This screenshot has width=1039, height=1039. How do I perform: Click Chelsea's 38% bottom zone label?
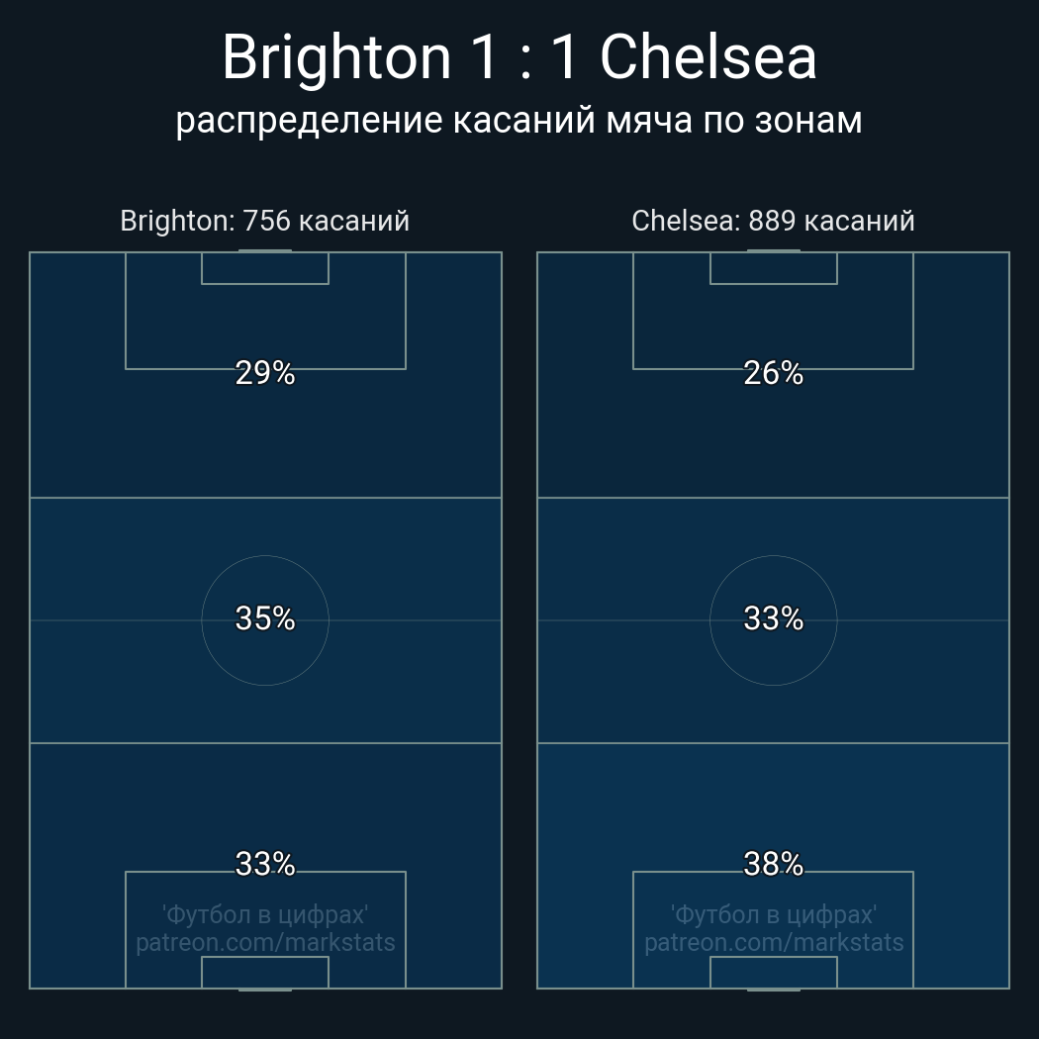click(774, 864)
